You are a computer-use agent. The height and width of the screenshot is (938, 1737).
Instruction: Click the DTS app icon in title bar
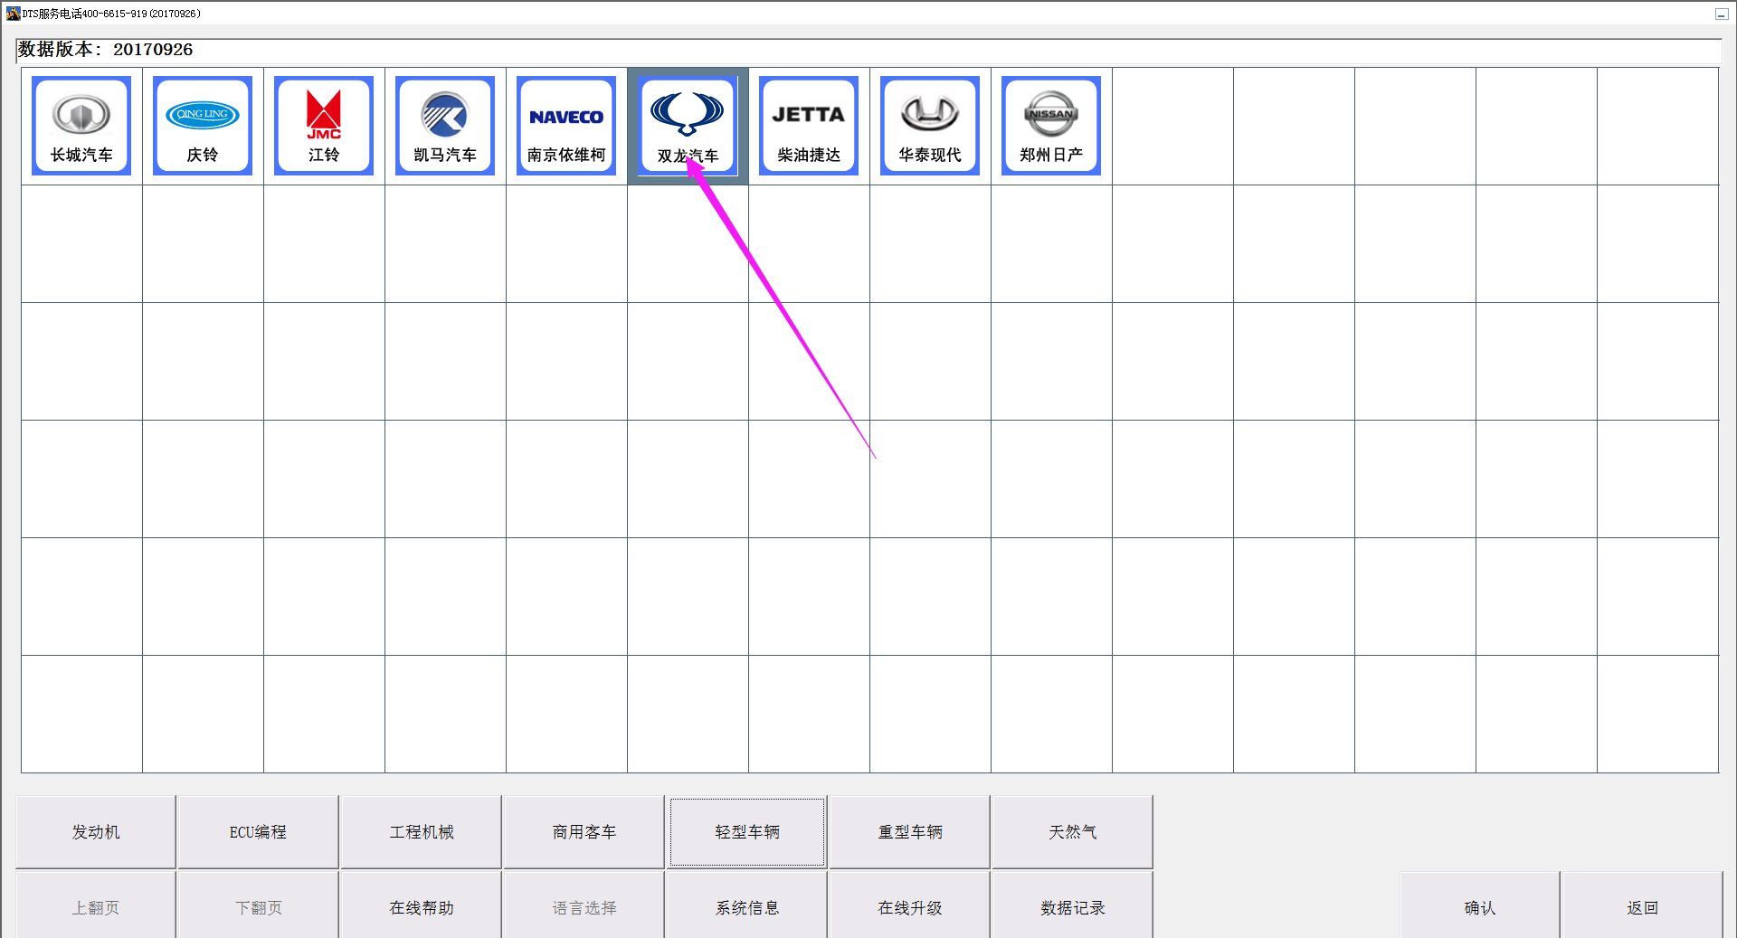[x=13, y=14]
